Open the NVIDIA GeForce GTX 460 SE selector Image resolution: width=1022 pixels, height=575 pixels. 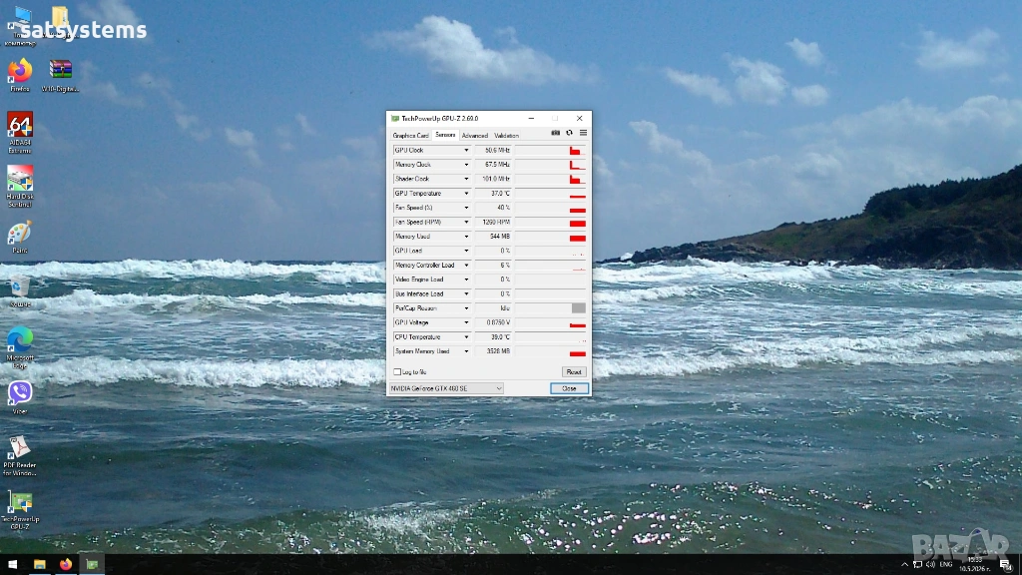[x=446, y=388]
